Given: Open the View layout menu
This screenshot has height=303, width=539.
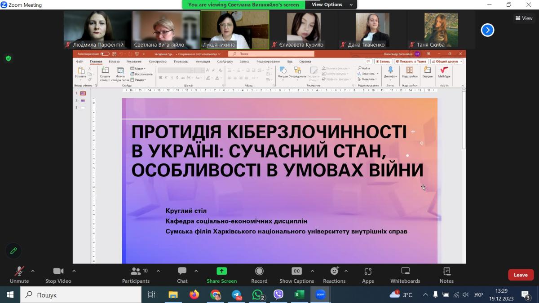Looking at the screenshot, I should pos(524,18).
